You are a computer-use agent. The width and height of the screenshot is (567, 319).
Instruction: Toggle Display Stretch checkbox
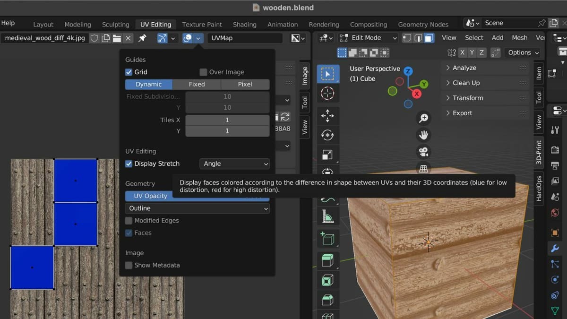click(x=129, y=164)
